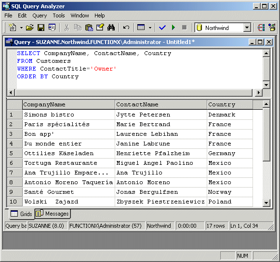This screenshot has height=262, width=280.
Task: Click the 'Owner' string in query text
Action: 103,69
